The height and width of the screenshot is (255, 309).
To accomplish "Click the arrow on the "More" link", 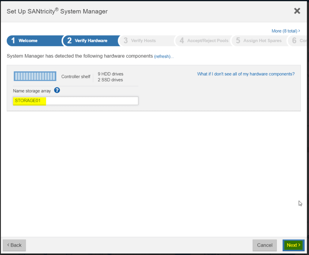I will coord(299,31).
